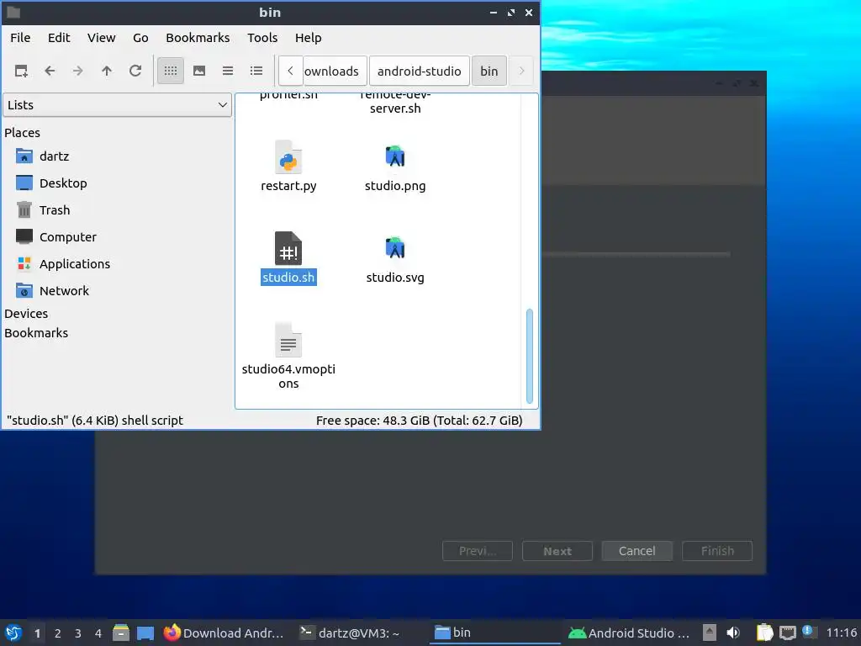Click the show desktop panel icon
861x646 pixels.
point(145,633)
